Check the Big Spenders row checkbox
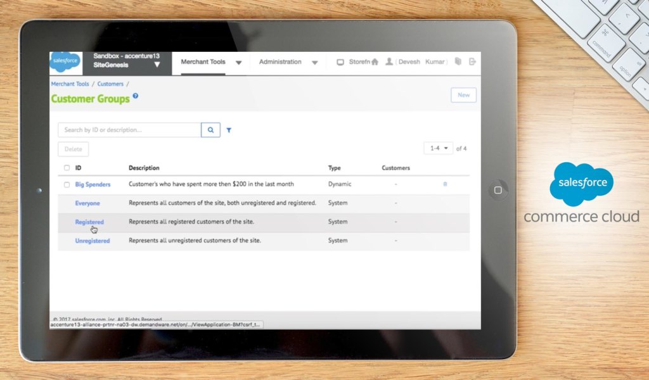This screenshot has height=380, width=649. coord(67,185)
